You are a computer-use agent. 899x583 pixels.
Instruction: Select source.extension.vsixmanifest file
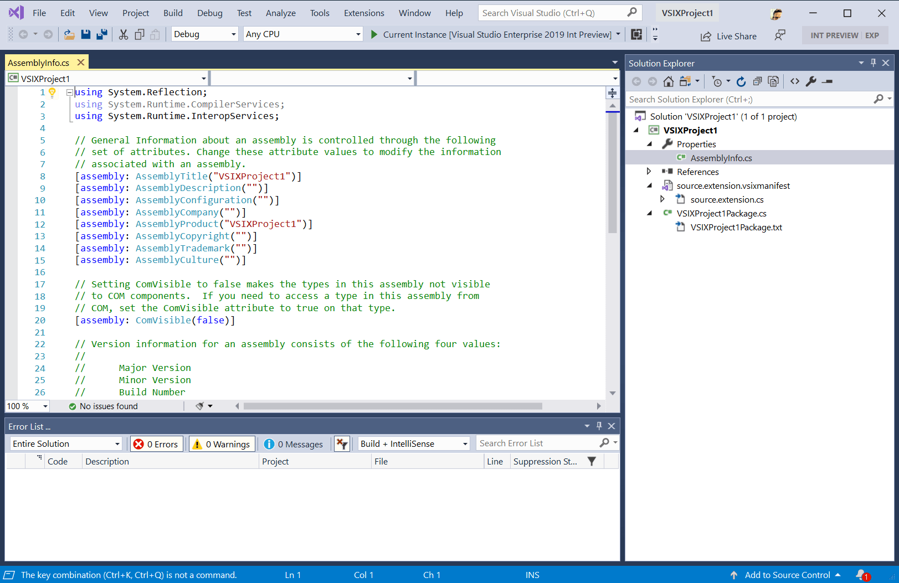(x=733, y=185)
